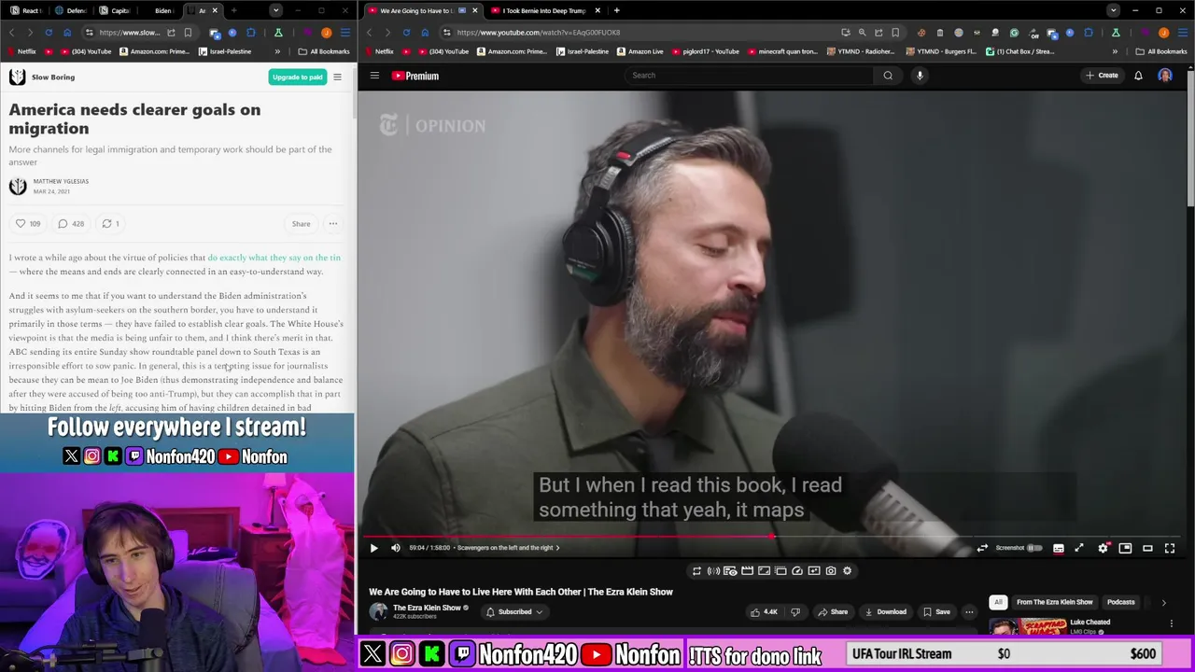Select the 'All' filter chip

click(x=998, y=602)
